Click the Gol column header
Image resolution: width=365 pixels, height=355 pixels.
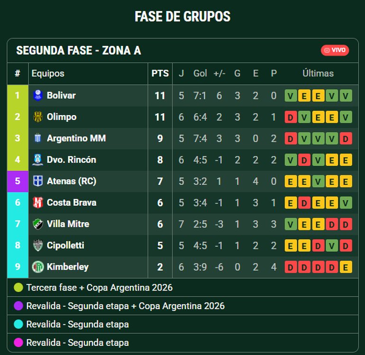coord(200,73)
